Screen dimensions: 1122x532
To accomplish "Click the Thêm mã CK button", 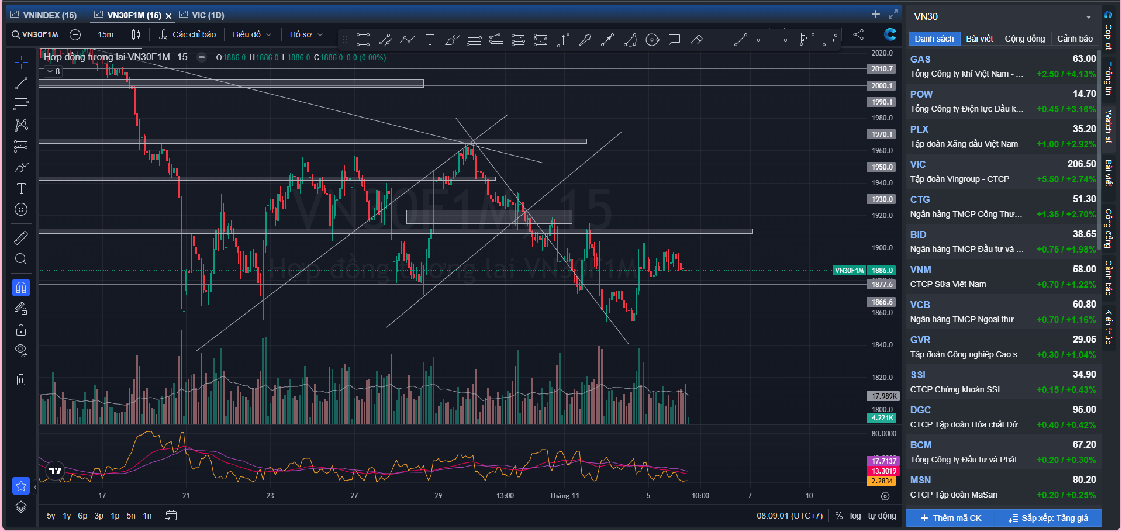I will point(951,518).
